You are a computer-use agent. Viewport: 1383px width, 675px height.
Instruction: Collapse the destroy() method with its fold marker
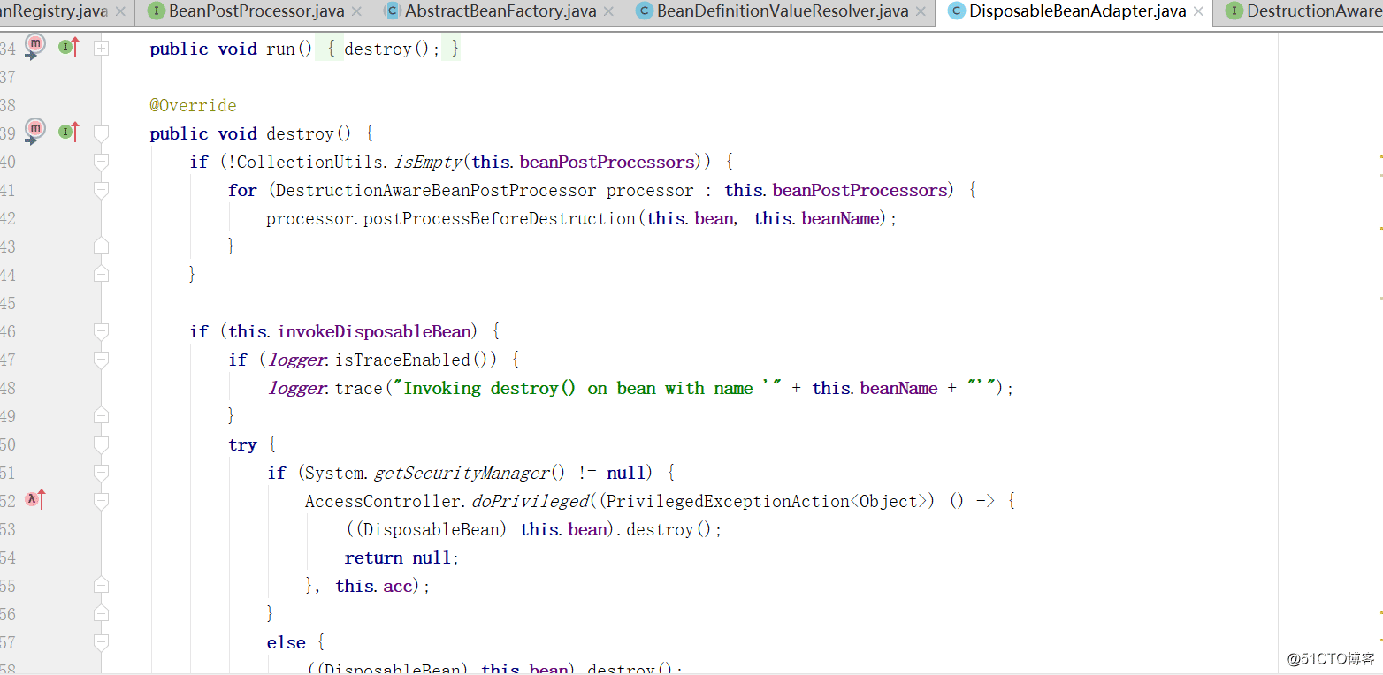(x=102, y=133)
